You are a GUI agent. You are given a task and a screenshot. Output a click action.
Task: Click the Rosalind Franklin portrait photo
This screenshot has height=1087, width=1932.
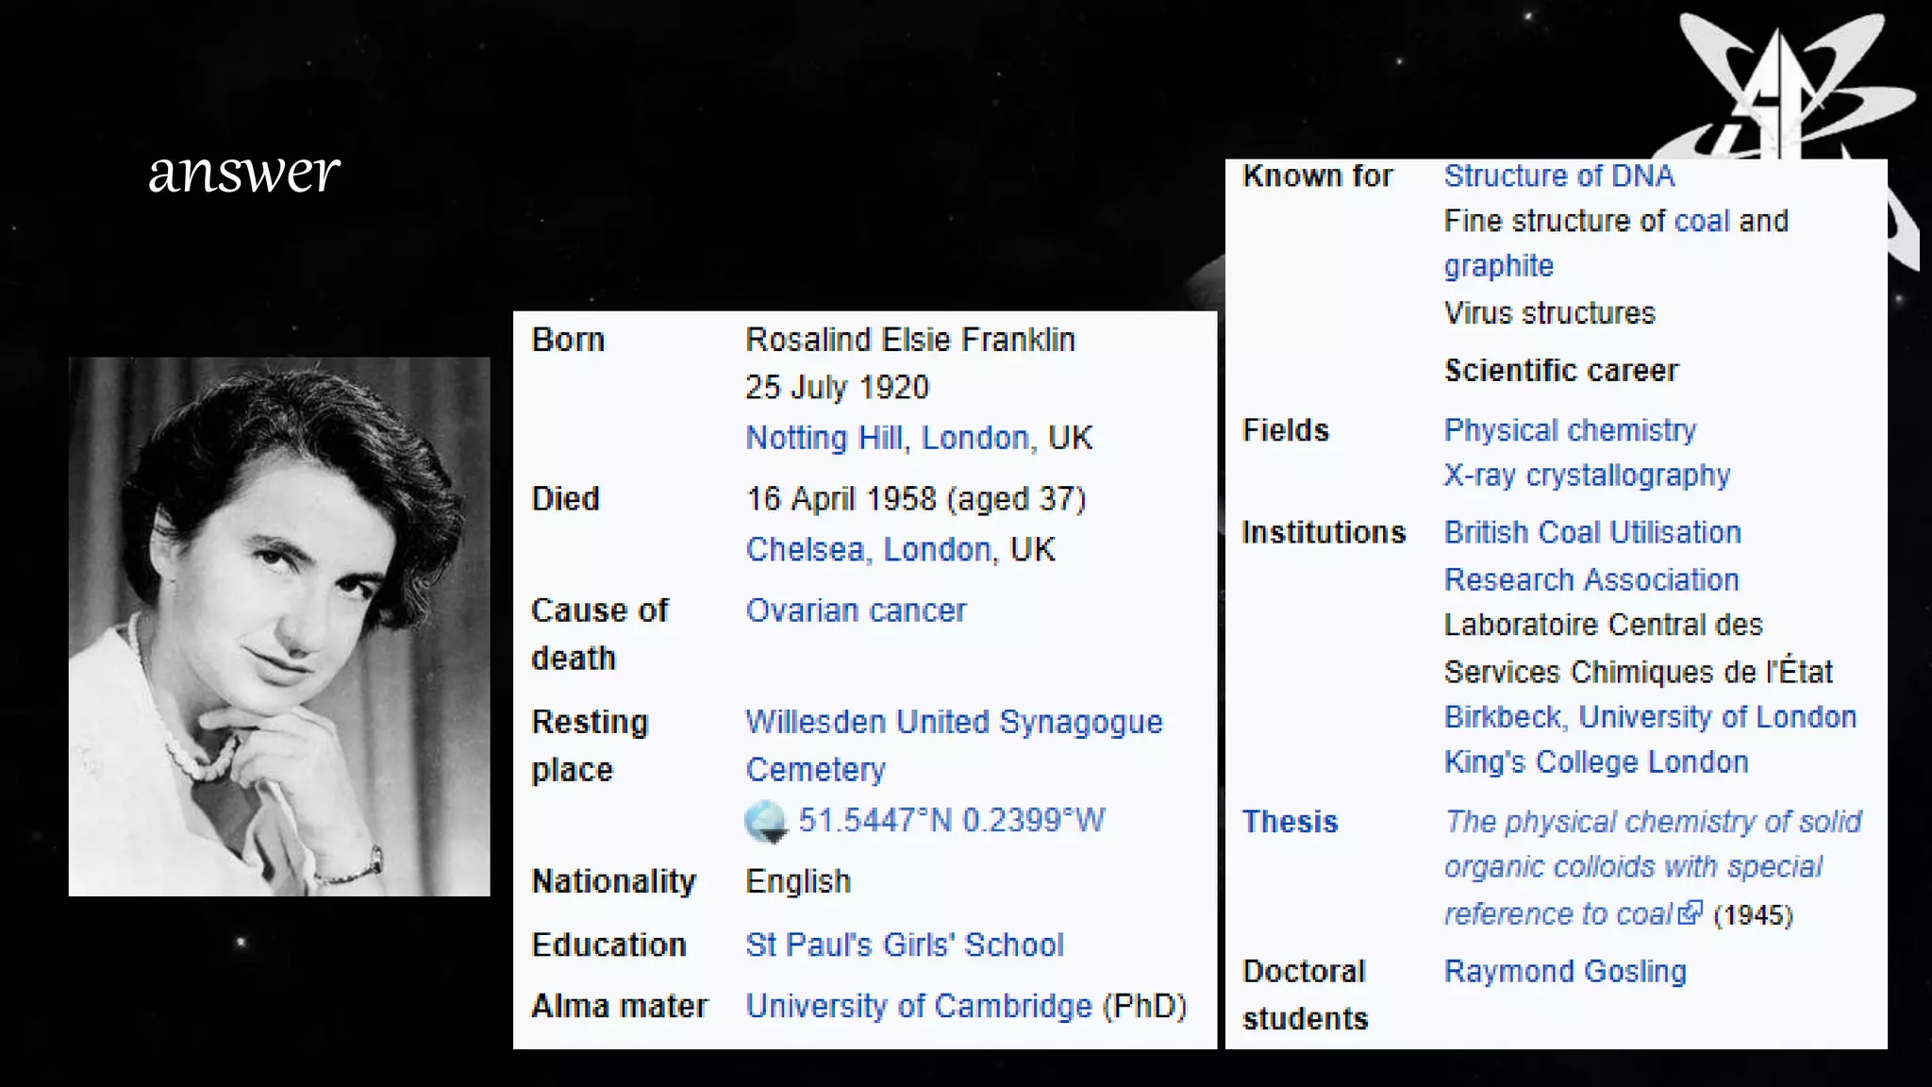tap(279, 627)
